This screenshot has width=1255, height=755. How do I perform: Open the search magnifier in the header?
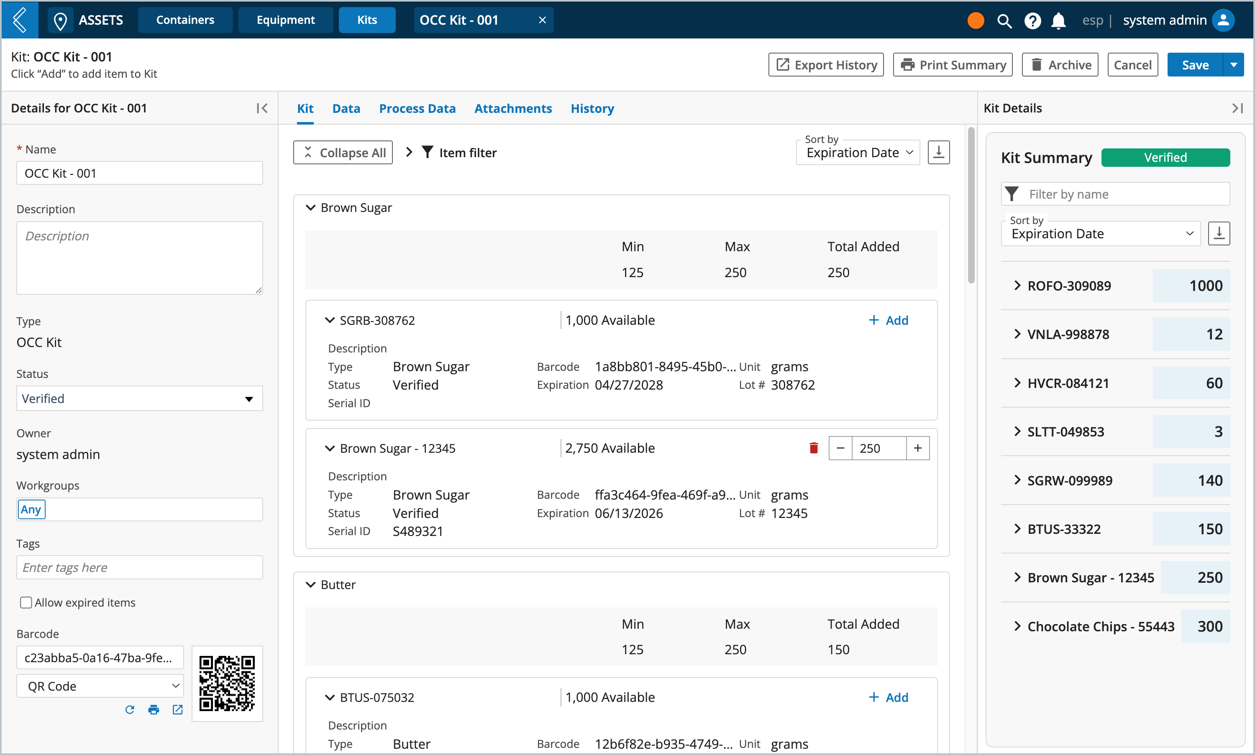click(1004, 20)
